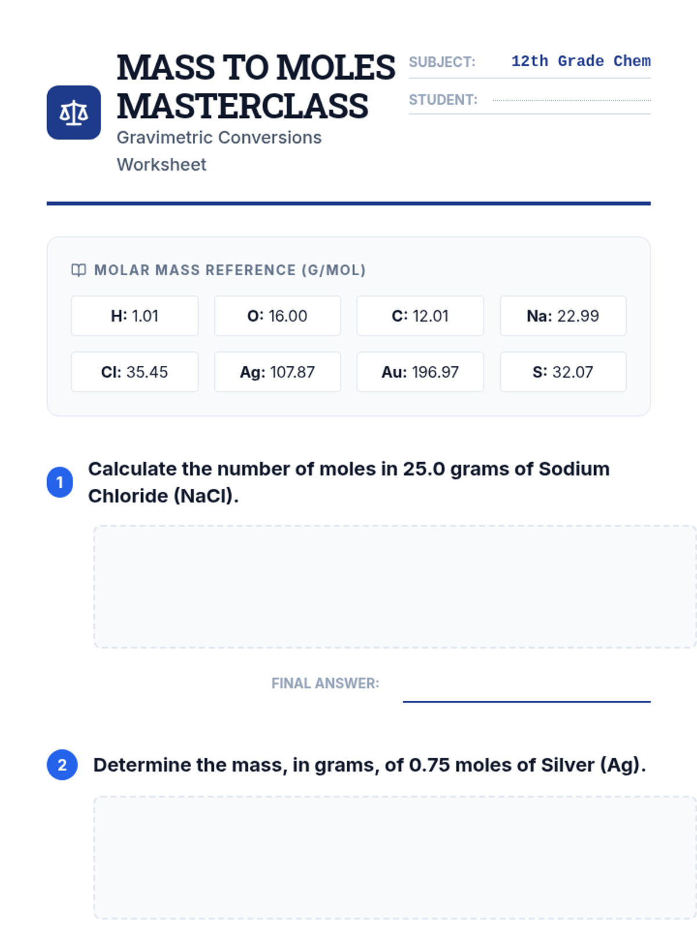Select the C: 12.01 reference cell
The width and height of the screenshot is (697, 929).
[x=420, y=316]
